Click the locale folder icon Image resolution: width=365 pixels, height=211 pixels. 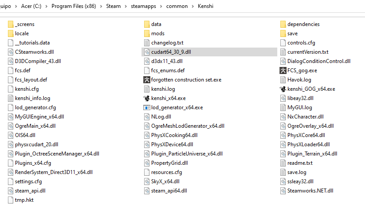point(11,33)
